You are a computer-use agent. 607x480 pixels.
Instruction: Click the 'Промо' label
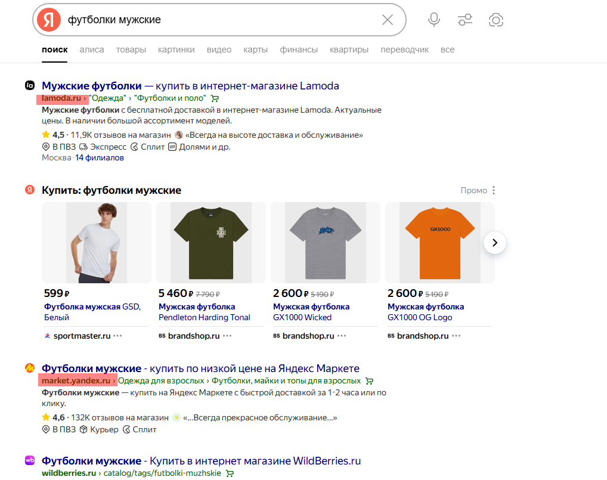coord(474,190)
